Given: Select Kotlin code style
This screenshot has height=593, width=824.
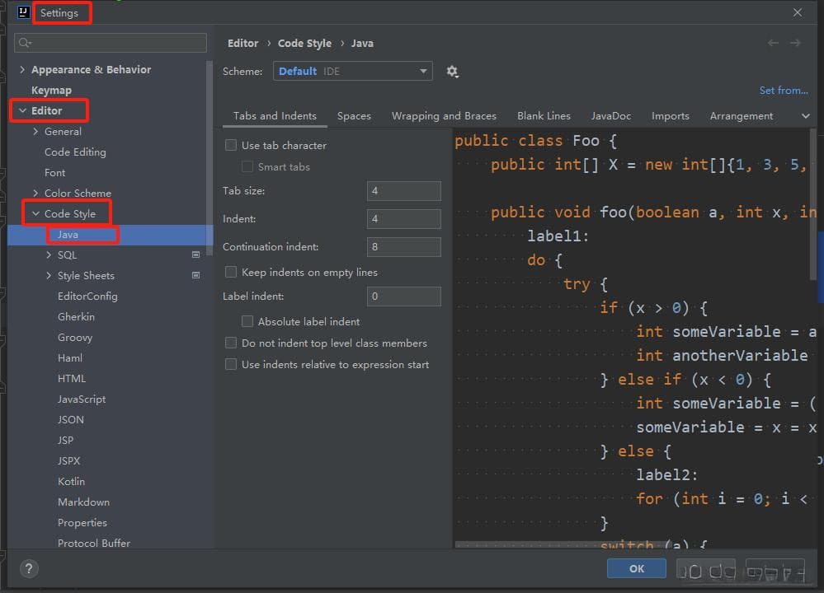Looking at the screenshot, I should (x=71, y=481).
